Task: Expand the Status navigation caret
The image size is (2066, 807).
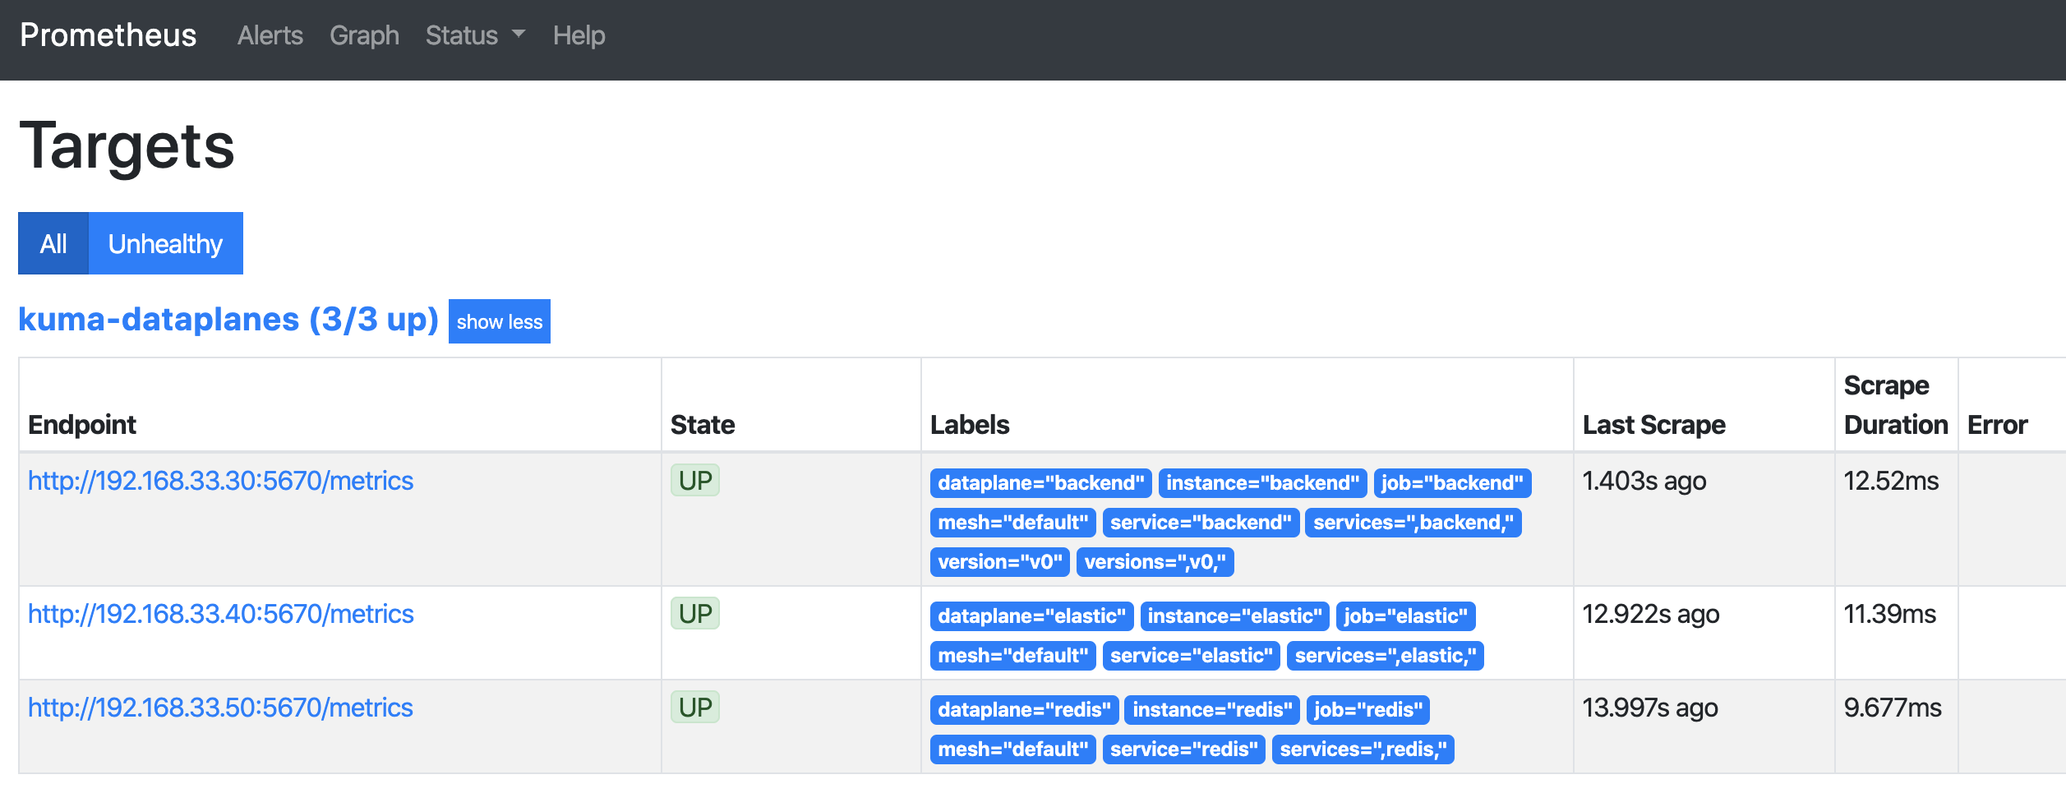Action: [518, 37]
